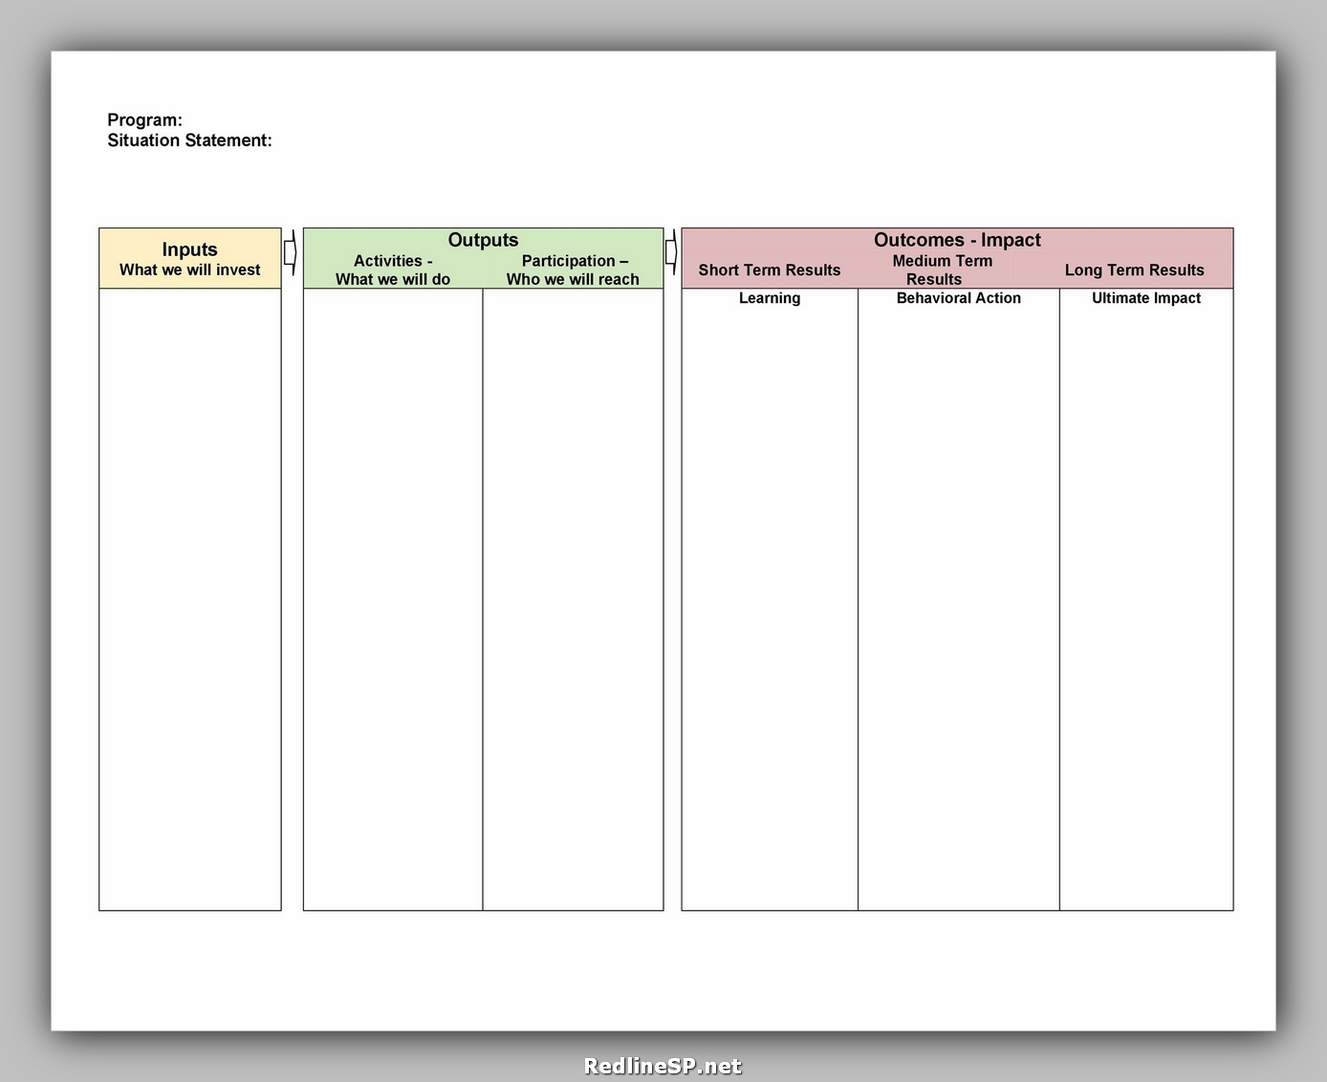The image size is (1327, 1082).
Task: Click the Short Term Results column header
Action: point(770,270)
